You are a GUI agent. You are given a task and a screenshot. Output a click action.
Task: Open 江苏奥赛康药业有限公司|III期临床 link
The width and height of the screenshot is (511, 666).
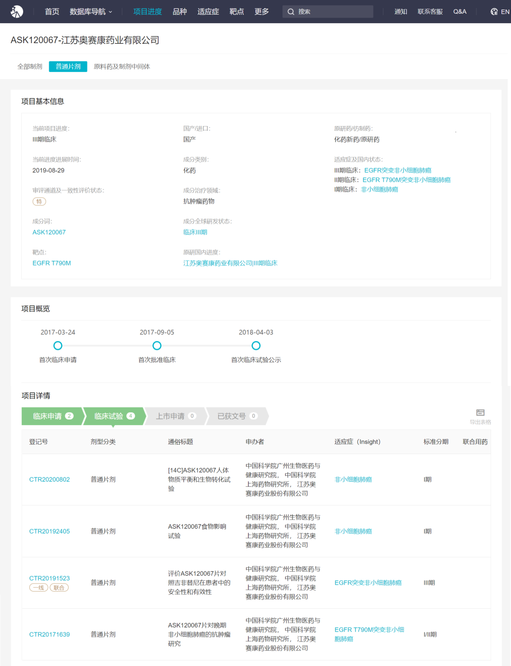pos(230,263)
